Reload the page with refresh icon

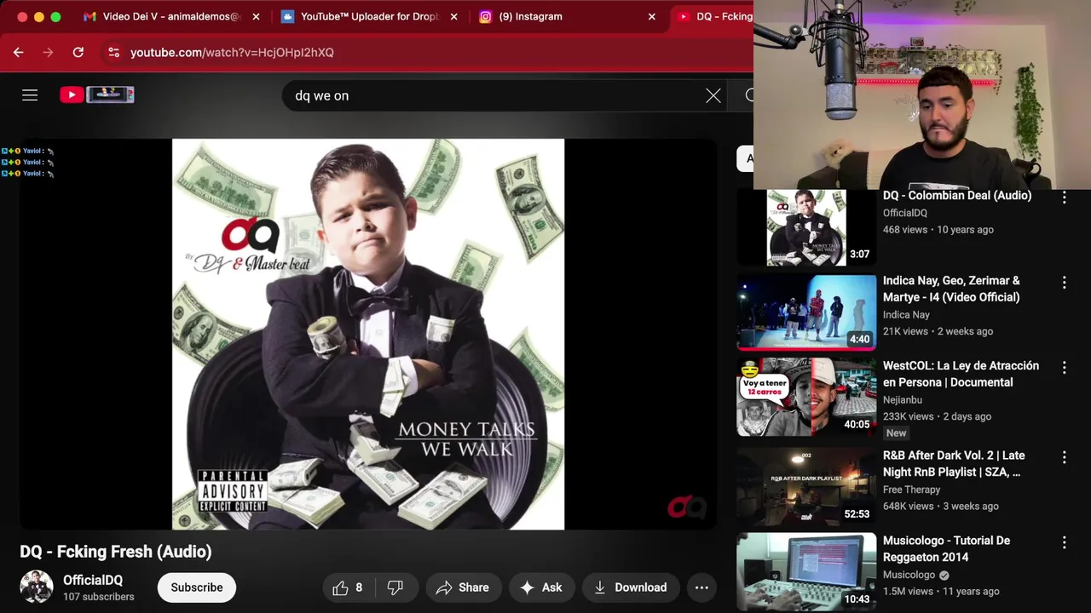tap(78, 52)
